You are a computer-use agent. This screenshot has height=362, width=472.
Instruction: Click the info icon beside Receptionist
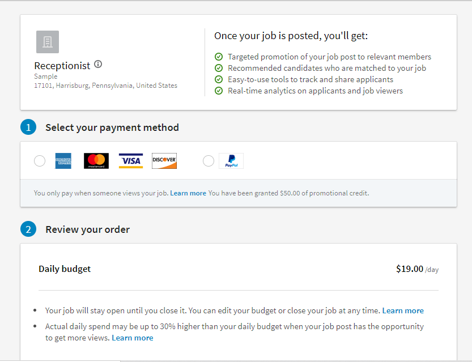pos(98,65)
